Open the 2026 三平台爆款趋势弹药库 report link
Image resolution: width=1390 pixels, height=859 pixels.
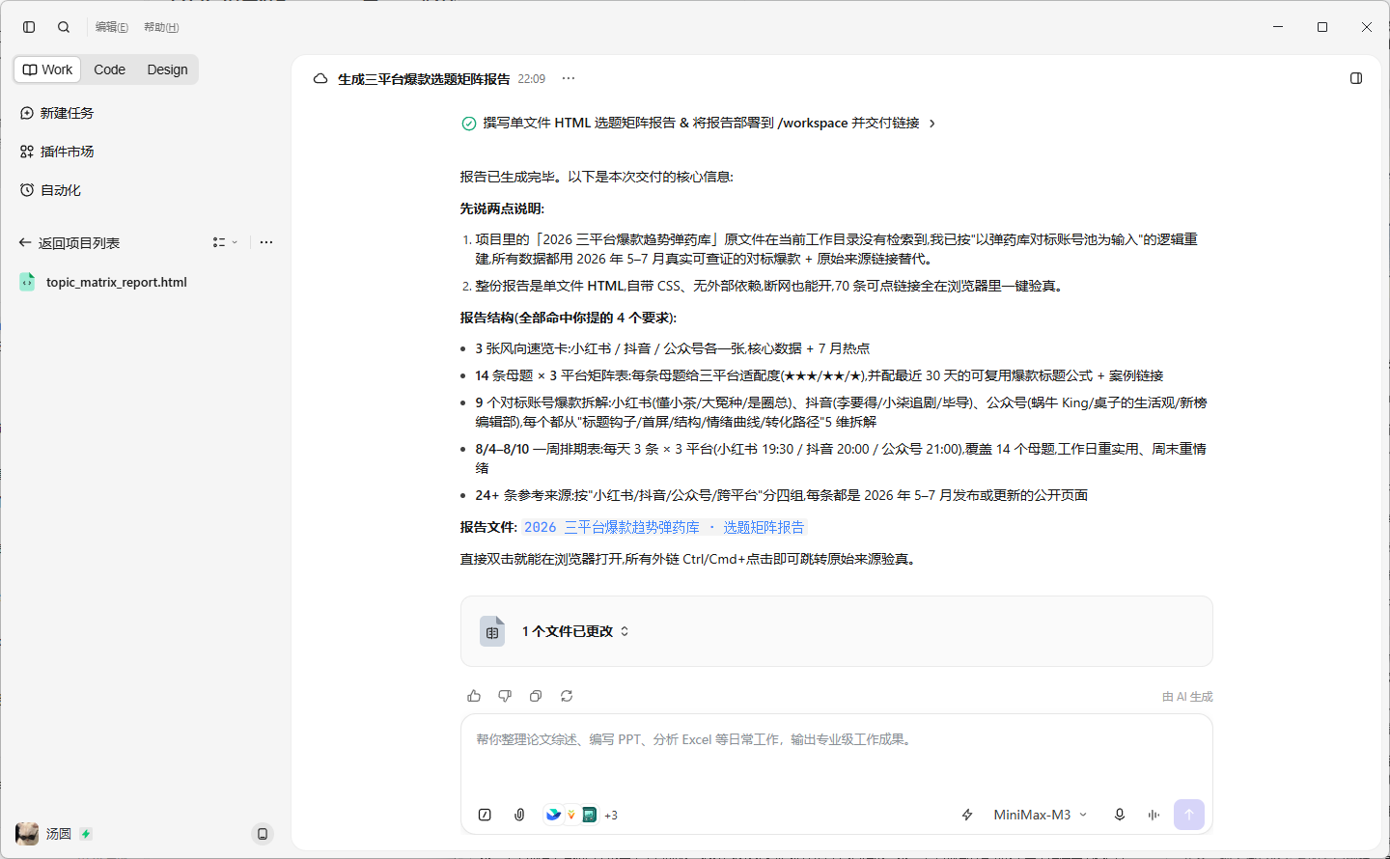(x=664, y=527)
